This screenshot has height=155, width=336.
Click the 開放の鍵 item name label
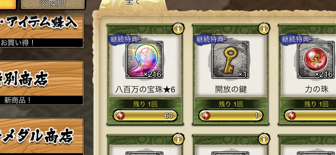(x=231, y=90)
